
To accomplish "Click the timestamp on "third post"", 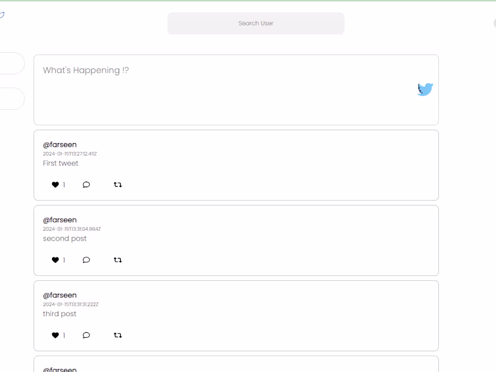I will tap(71, 304).
